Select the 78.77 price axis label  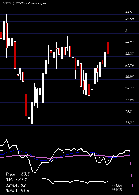(x=130, y=88)
